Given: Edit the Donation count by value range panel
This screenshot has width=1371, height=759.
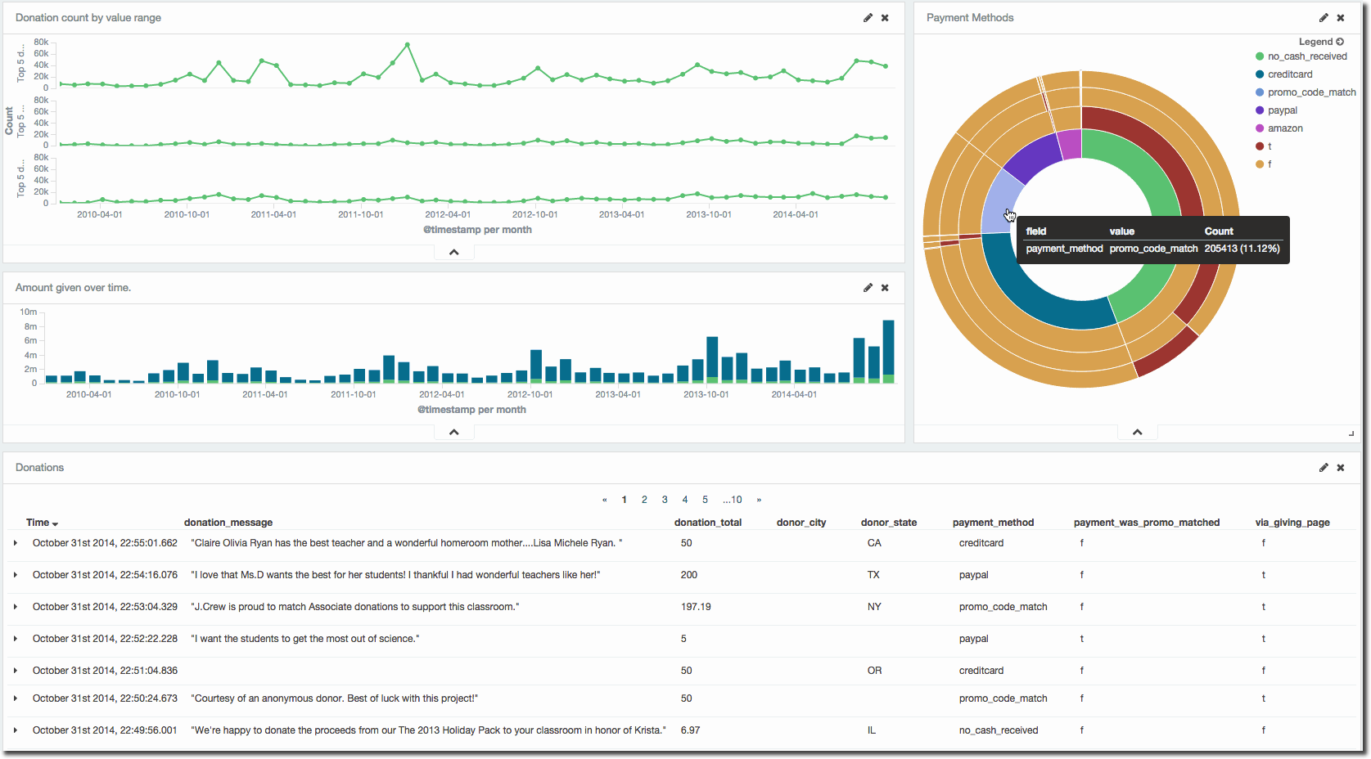Looking at the screenshot, I should pyautogui.click(x=868, y=18).
